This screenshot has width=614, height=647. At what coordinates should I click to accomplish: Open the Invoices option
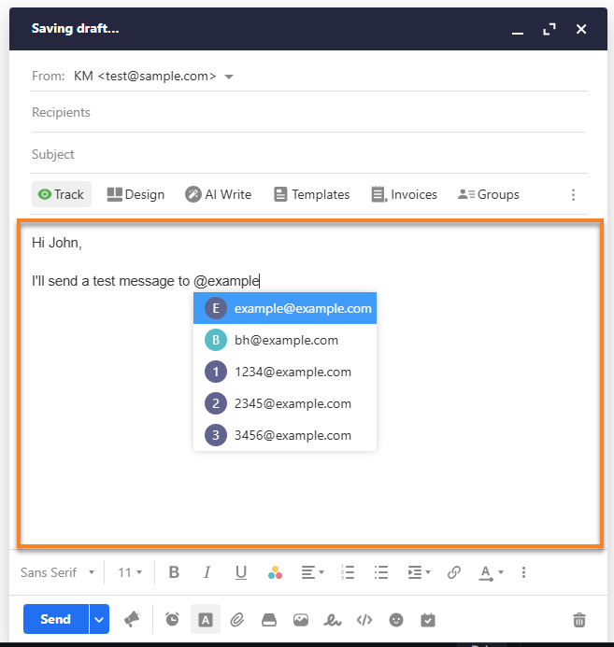(404, 194)
